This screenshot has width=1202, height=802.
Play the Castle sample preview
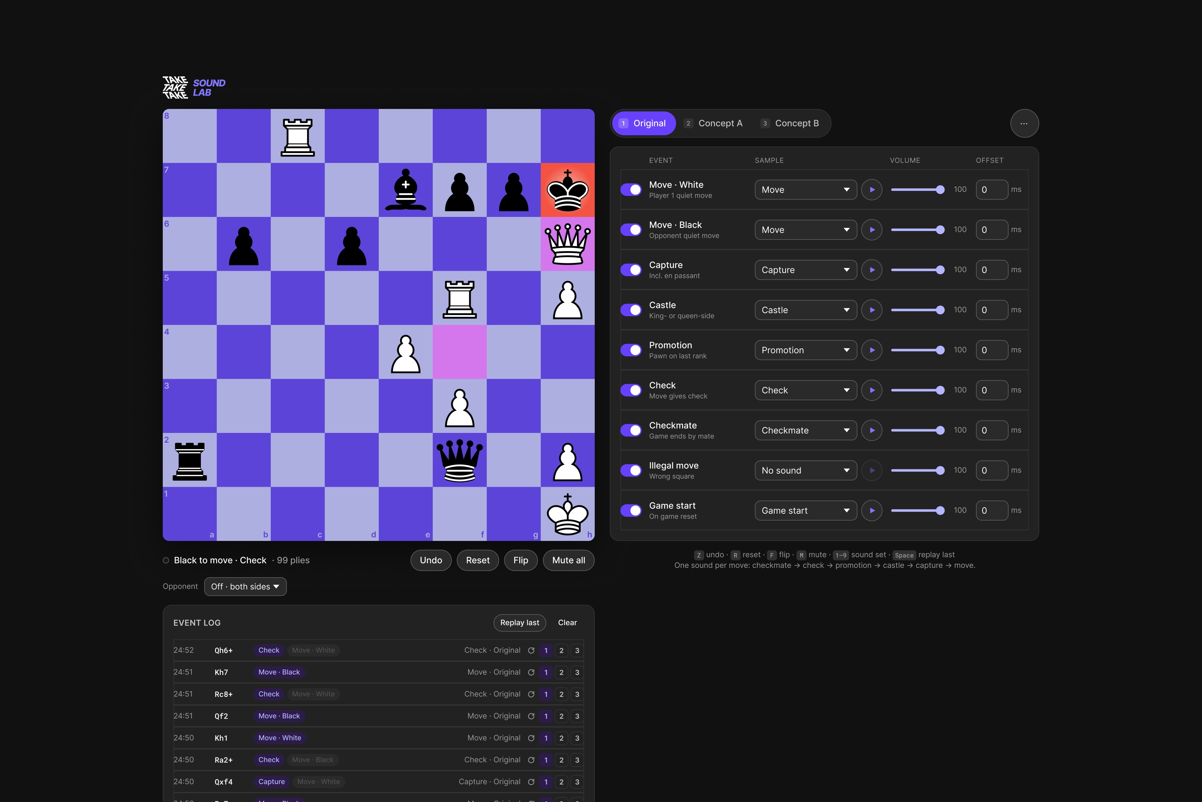coord(871,310)
